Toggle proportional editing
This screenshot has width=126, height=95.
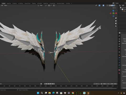[54, 6]
